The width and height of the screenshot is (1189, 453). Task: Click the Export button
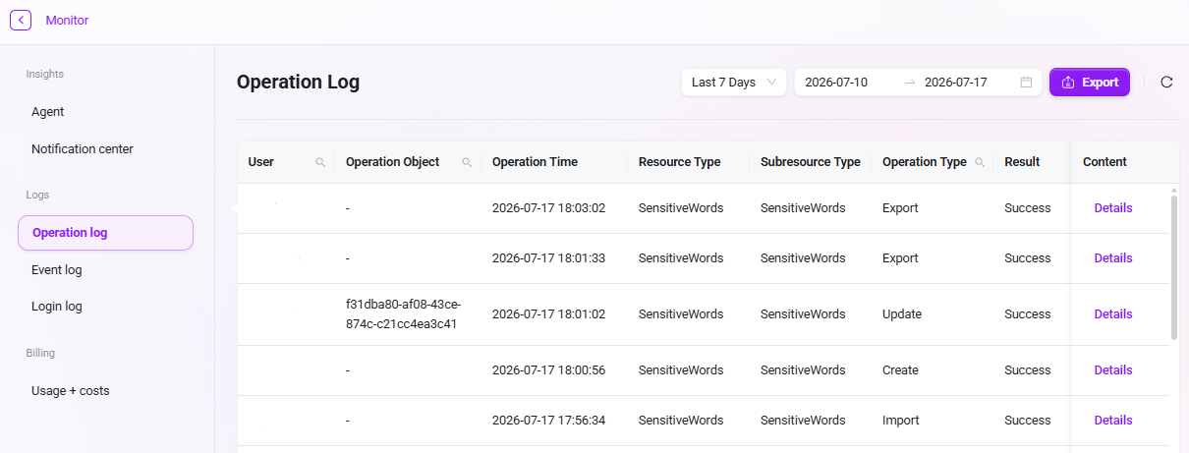pos(1090,83)
